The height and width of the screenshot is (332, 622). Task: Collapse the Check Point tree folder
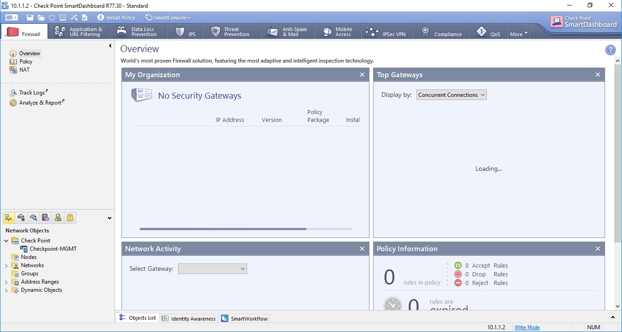6,241
